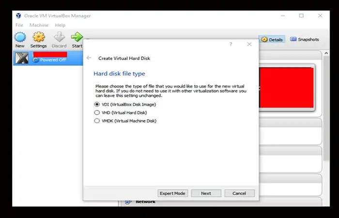Click the New machine toolbar icon
This screenshot has width=339, height=218.
[20, 37]
